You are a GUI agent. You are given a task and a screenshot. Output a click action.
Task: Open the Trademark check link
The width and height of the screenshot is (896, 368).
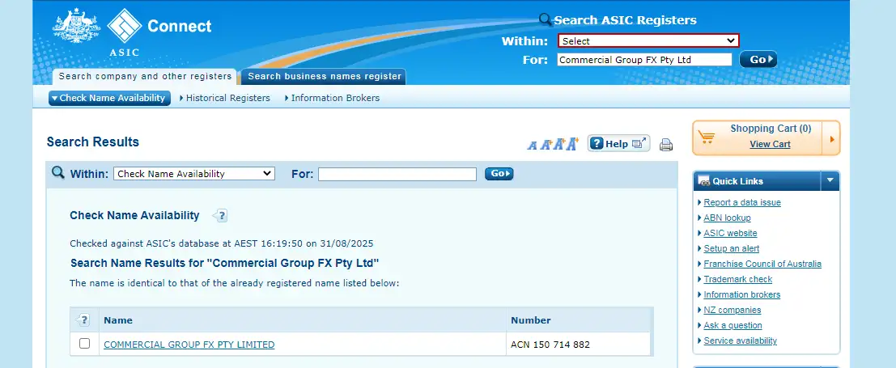point(737,279)
